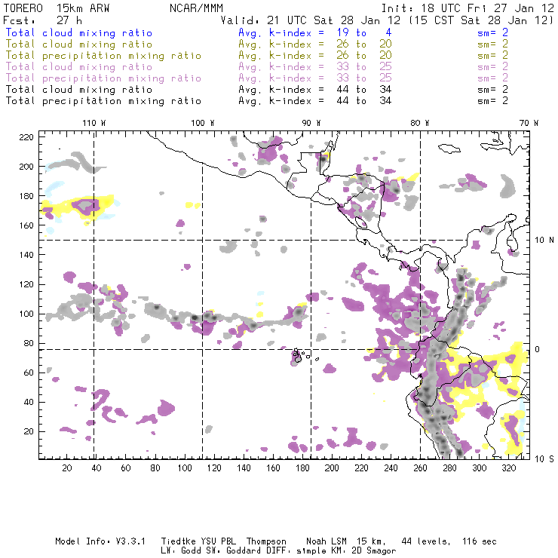Select the purple "Total cloud mixing ratio" legend label
Screen dimensions: 558x558
point(79,67)
